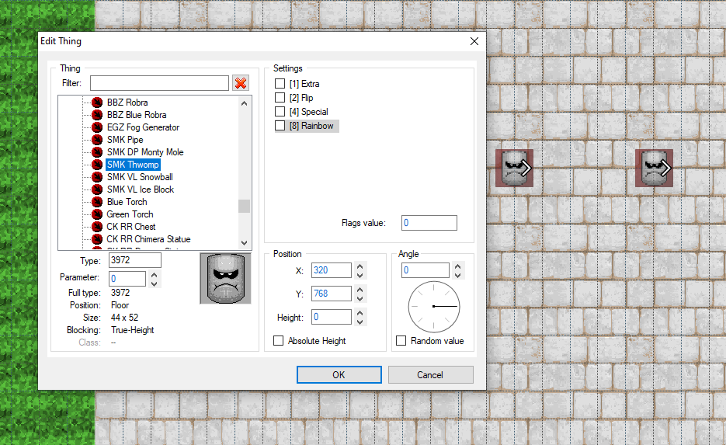Viewport: 726px width, 445px height.
Task: Click the Parameter input field
Action: (127, 278)
